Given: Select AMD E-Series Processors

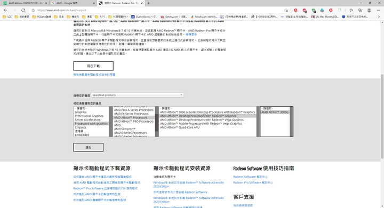Looking at the screenshot, I should (130, 133).
